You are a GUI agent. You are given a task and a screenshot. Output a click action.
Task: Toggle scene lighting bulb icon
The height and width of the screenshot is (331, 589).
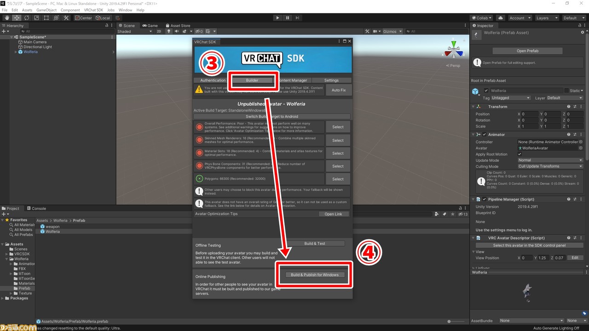click(169, 31)
